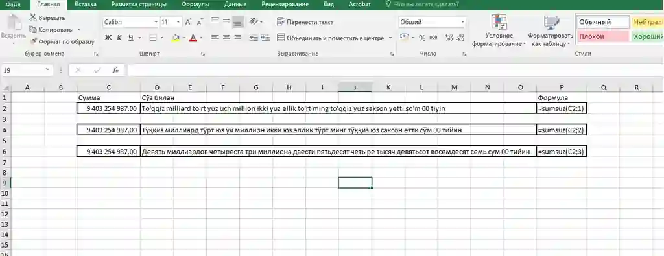Select Format Painter (Формат по образцу)
This screenshot has width=664, height=256.
tap(62, 41)
